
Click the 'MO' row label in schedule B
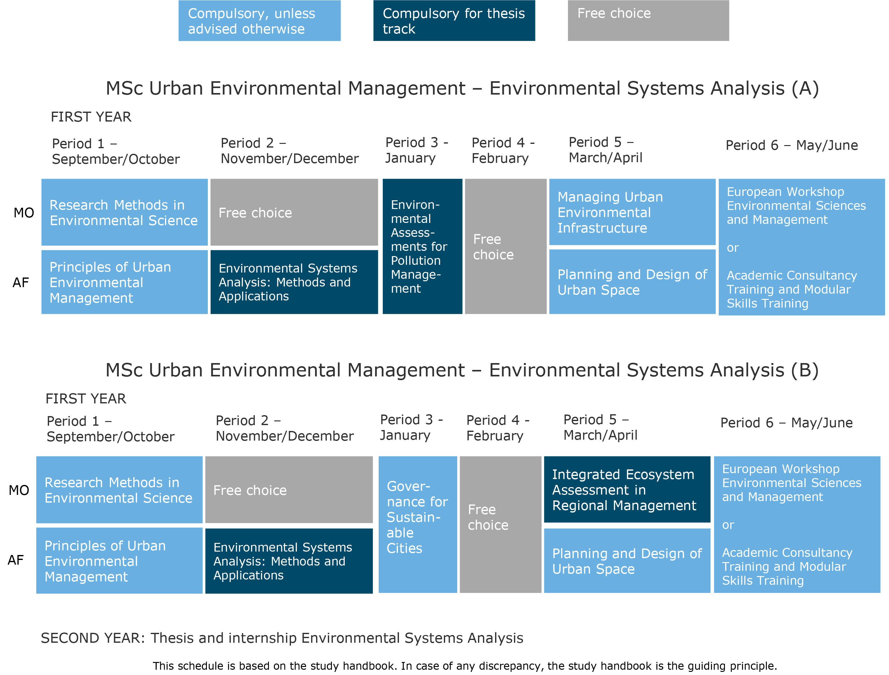[x=19, y=490]
